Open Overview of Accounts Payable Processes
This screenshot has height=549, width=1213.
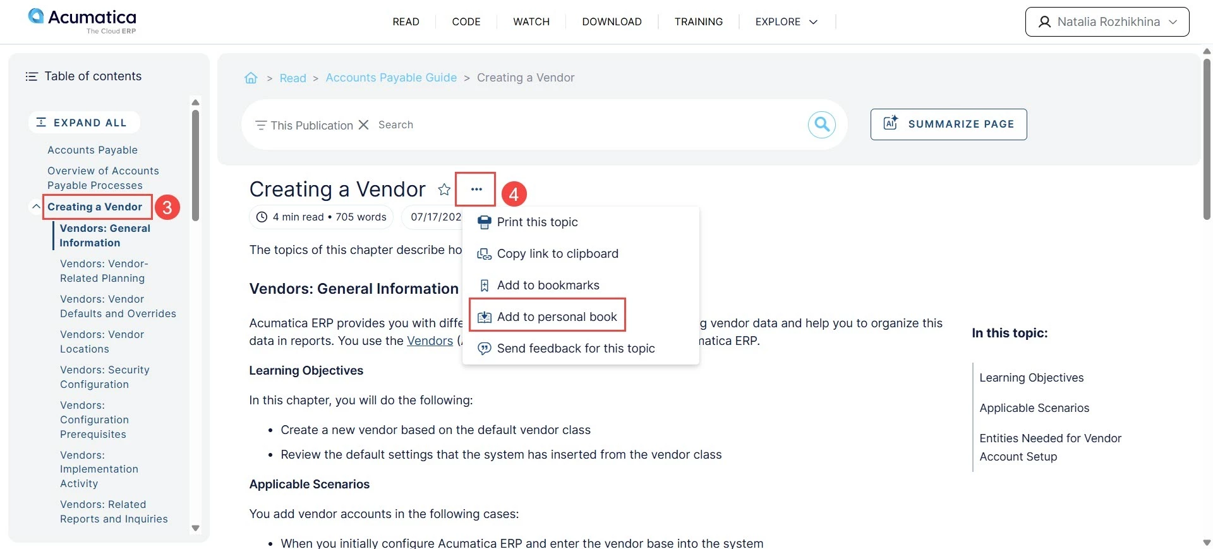[103, 178]
